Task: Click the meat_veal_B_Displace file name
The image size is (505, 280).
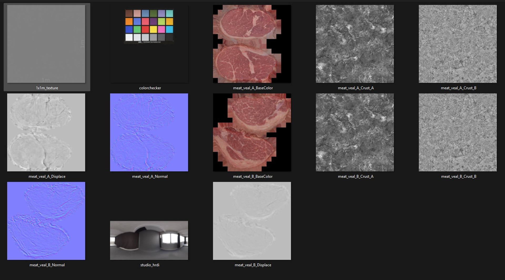Action: pyautogui.click(x=253, y=265)
